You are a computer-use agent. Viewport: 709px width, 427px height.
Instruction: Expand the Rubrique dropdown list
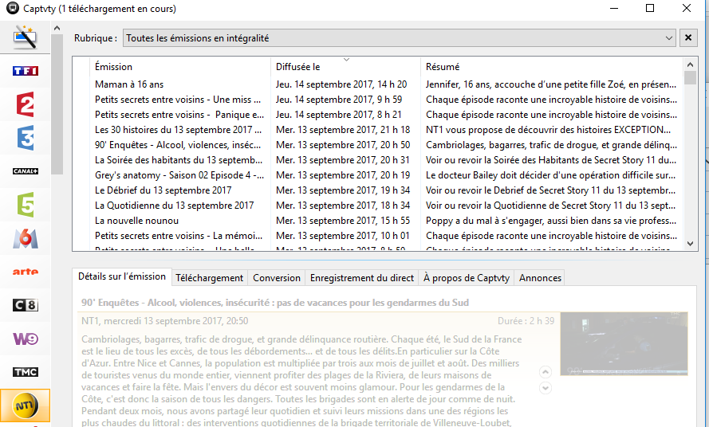669,37
